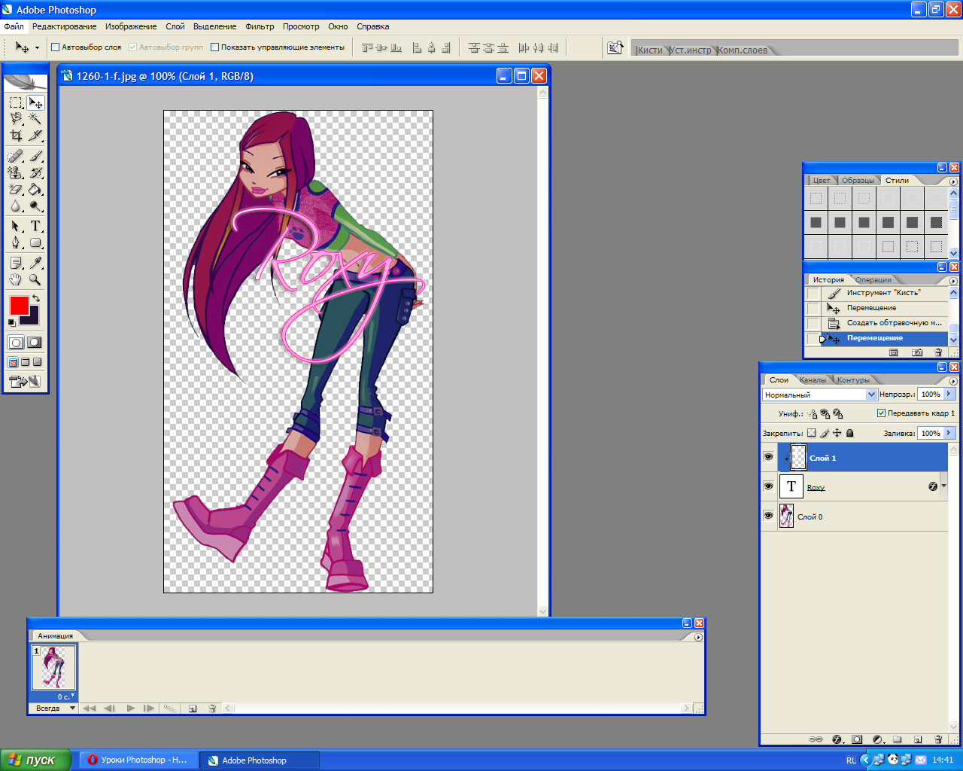The height and width of the screenshot is (771, 963).
Task: Open the Layers panel flyout menu
Action: pyautogui.click(x=953, y=380)
